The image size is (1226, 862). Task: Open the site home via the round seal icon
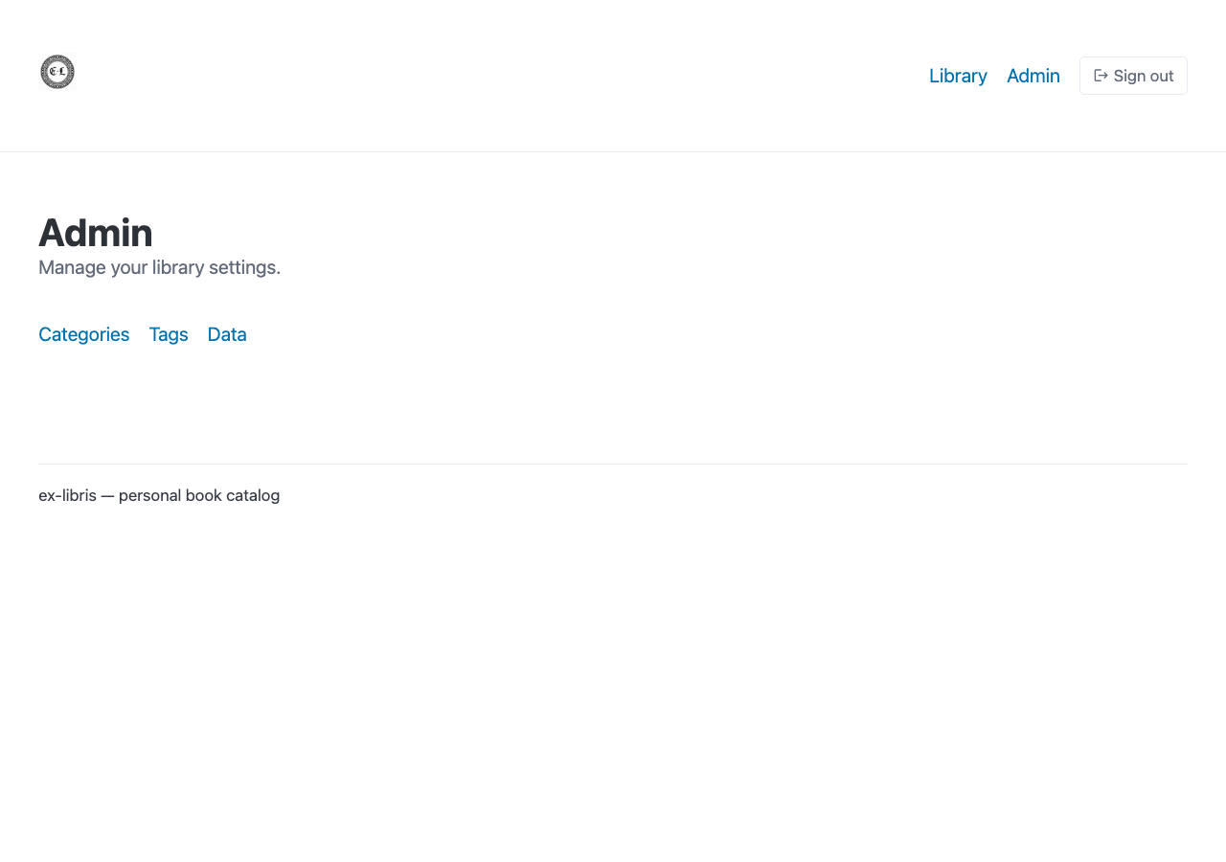(57, 72)
